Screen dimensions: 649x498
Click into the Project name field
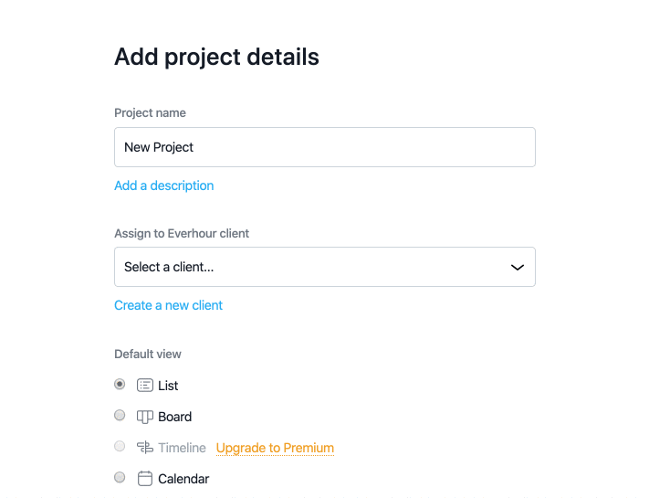pos(324,147)
